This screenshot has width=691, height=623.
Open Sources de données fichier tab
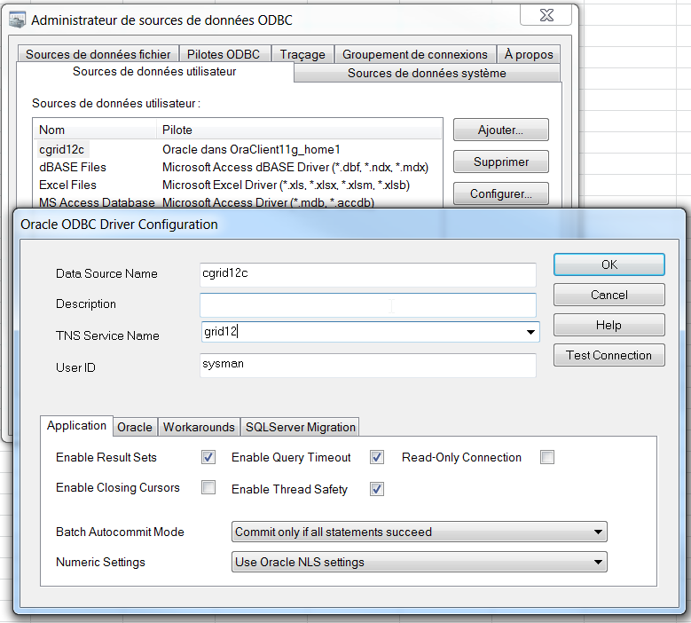pos(98,54)
